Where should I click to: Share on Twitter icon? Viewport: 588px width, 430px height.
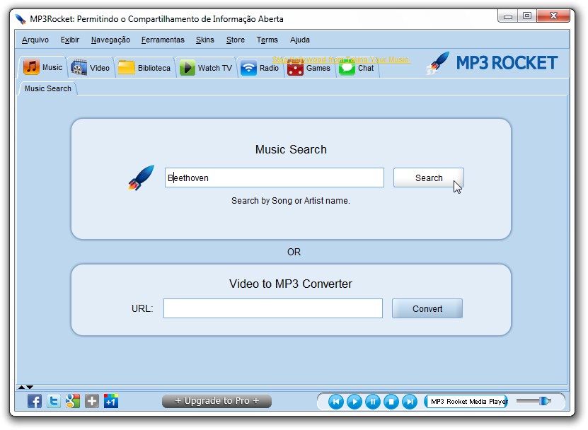tap(54, 401)
